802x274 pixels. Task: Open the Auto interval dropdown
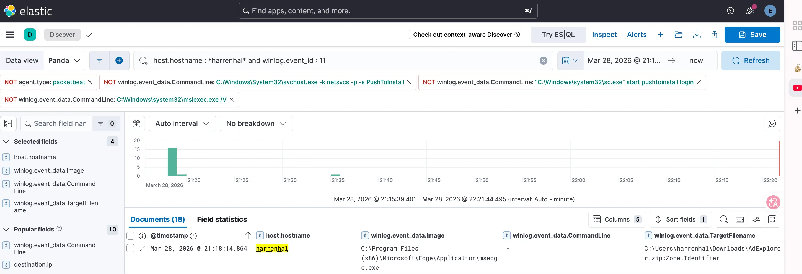[x=182, y=124]
